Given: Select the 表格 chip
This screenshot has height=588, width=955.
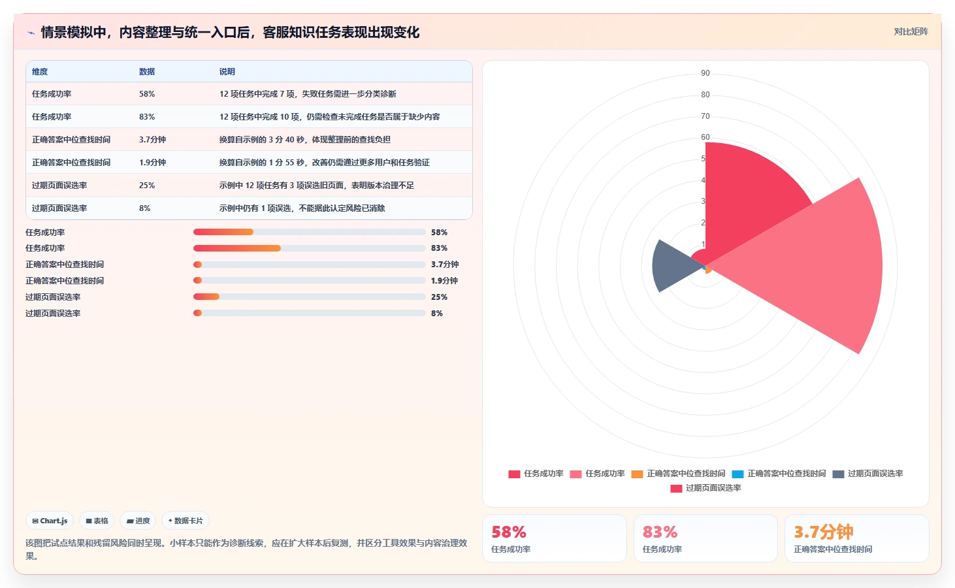Looking at the screenshot, I should [x=97, y=521].
